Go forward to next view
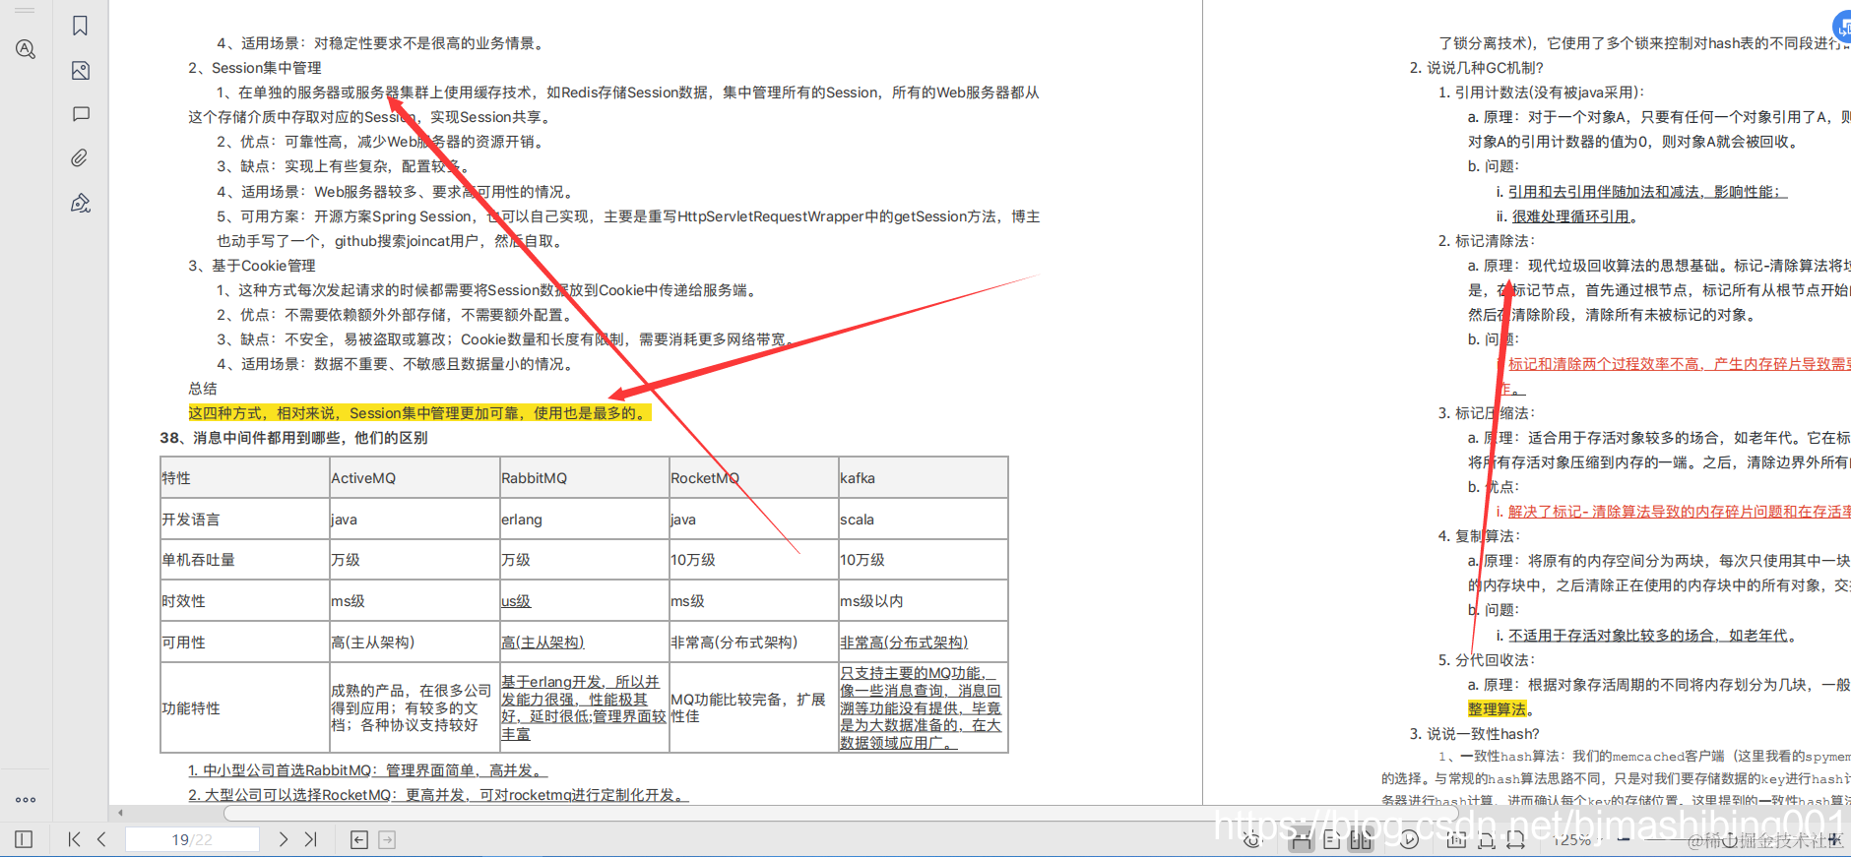Screen dimensions: 1851x857 [x=387, y=839]
